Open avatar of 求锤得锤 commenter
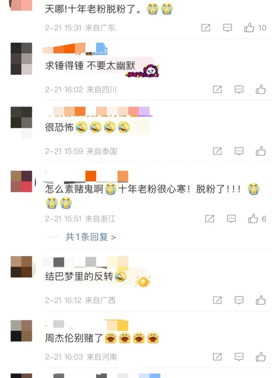 [x=21, y=58]
